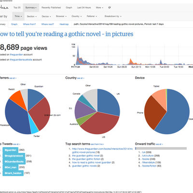Screen dimensions: 193x193
Task: Click see all next to Referrers
Action: tap(13, 78)
